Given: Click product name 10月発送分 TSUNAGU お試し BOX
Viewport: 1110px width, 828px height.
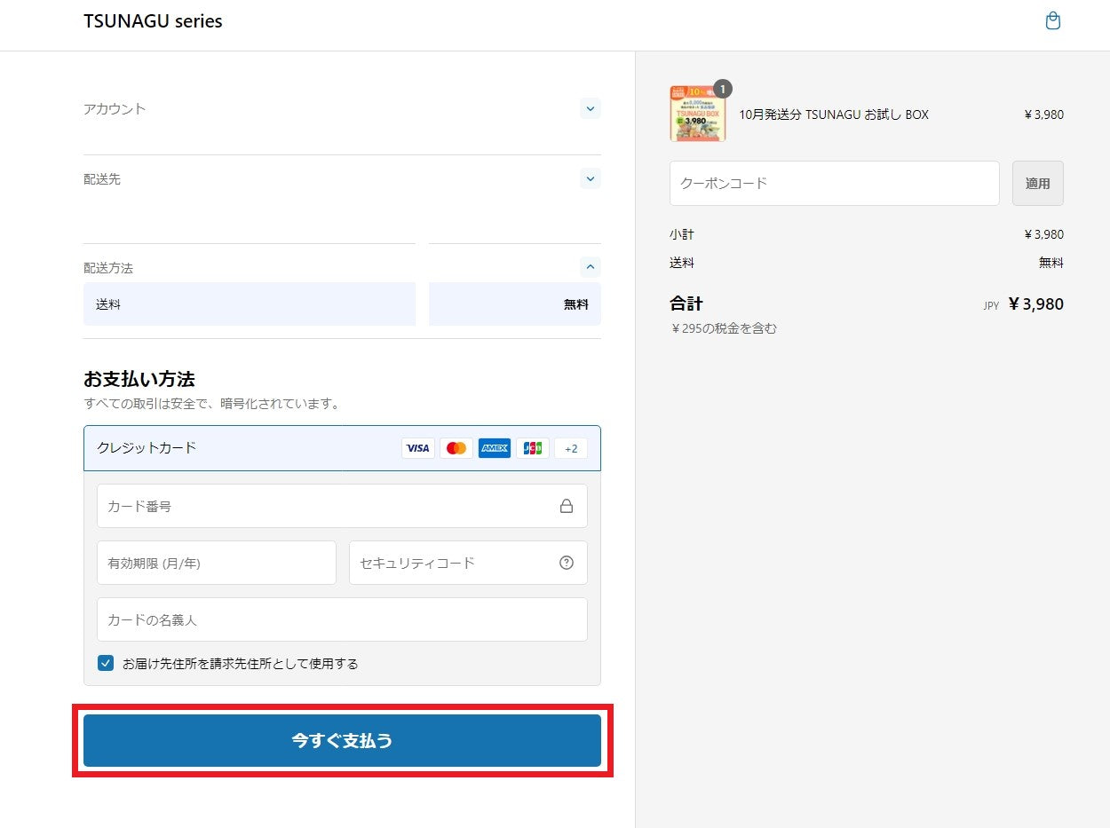Looking at the screenshot, I should pyautogui.click(x=834, y=114).
